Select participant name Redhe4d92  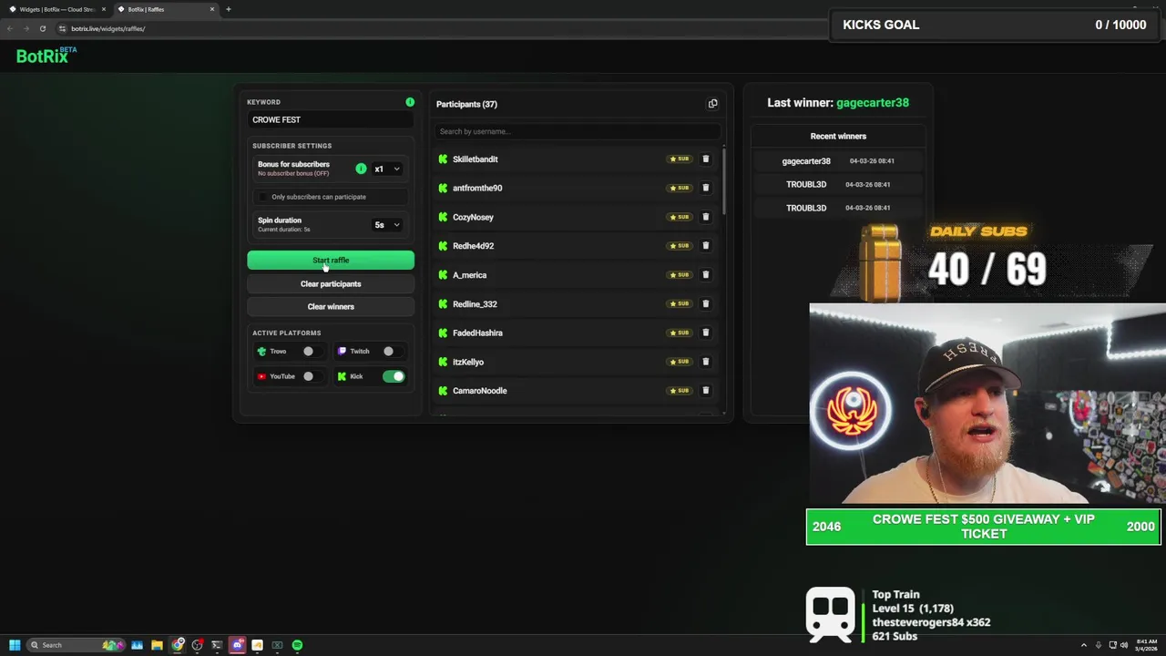(473, 246)
